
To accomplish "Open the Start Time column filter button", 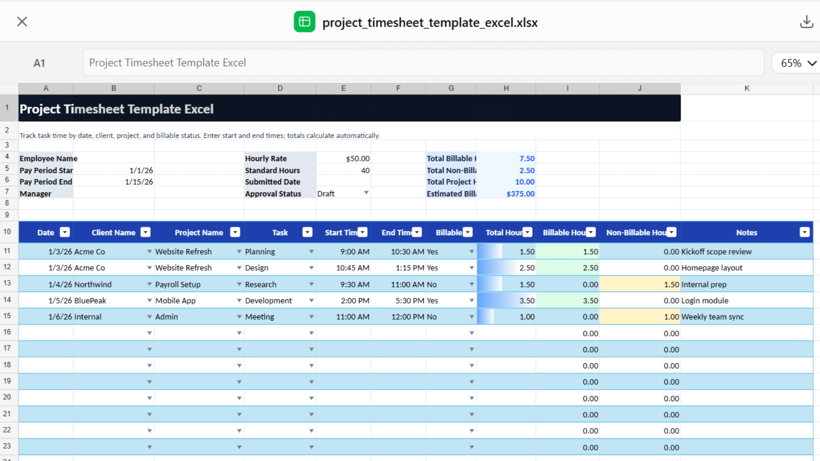I will [x=363, y=232].
